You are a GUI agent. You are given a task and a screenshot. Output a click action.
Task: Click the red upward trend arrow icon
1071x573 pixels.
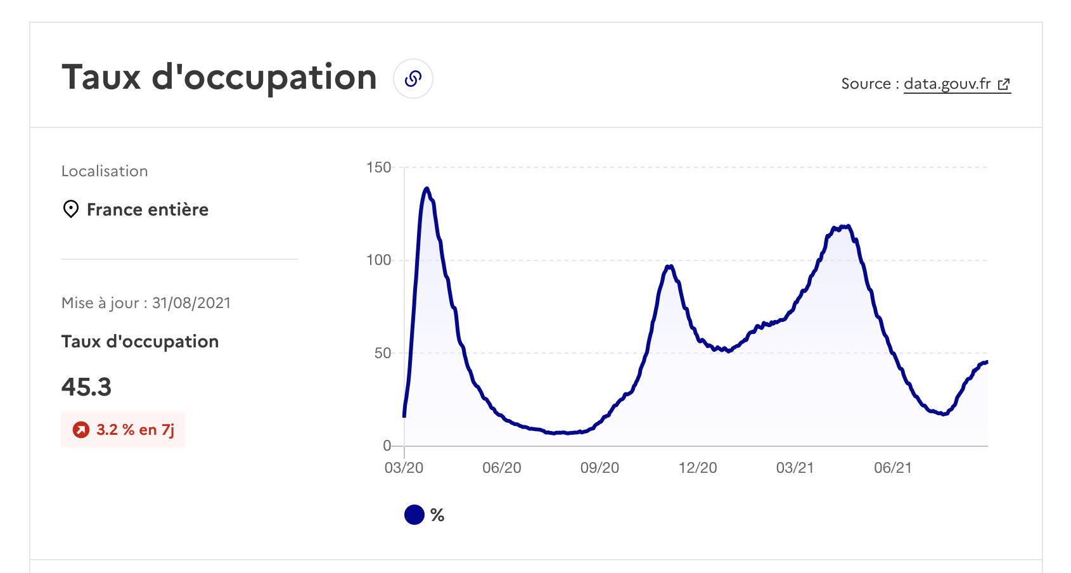click(81, 430)
